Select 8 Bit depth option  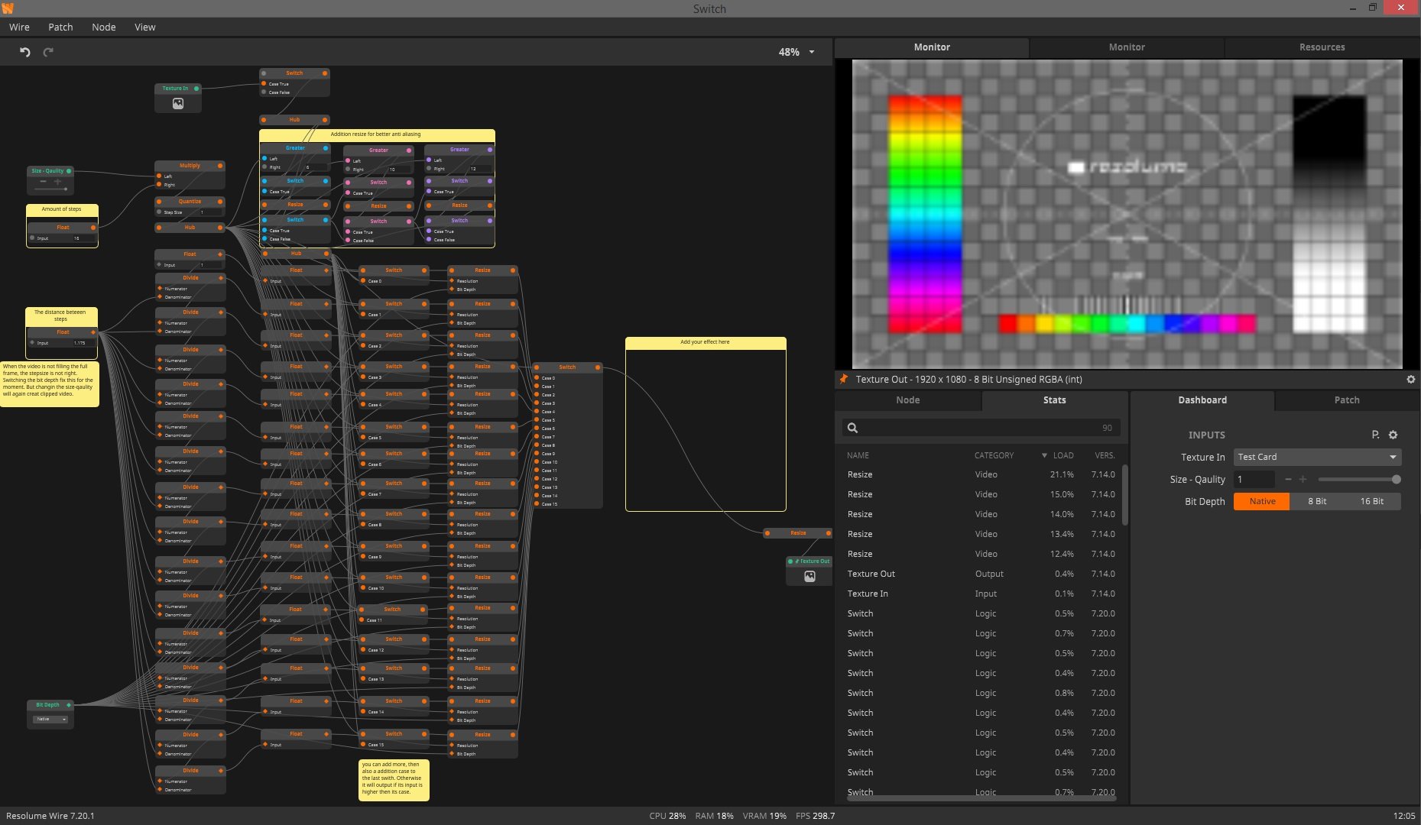(x=1316, y=501)
